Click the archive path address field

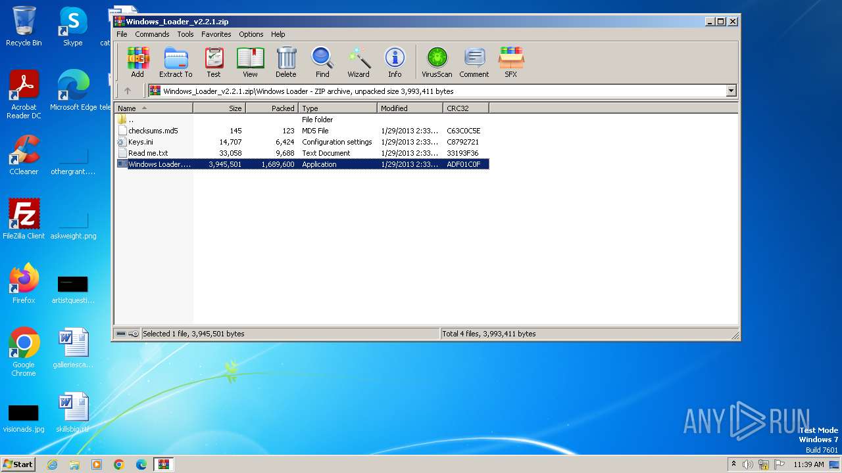(437, 91)
